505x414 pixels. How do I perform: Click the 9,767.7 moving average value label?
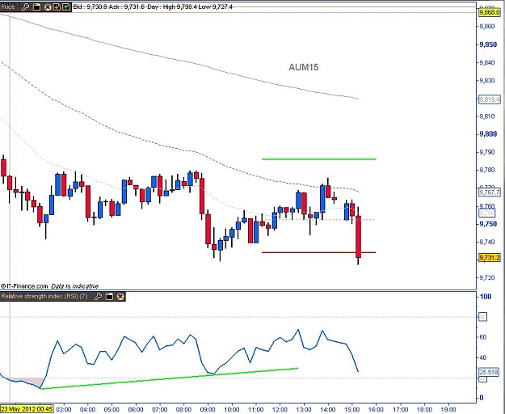click(x=490, y=192)
